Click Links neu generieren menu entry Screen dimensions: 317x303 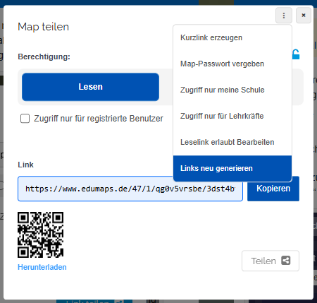pyautogui.click(x=232, y=168)
